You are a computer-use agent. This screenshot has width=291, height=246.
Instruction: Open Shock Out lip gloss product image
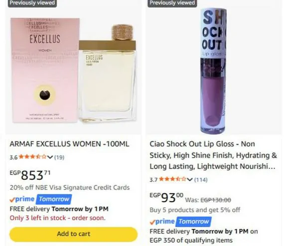coord(213,71)
